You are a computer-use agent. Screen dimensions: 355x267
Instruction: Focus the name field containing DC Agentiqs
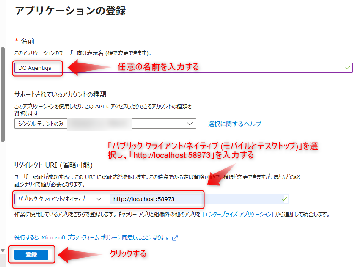[183, 68]
